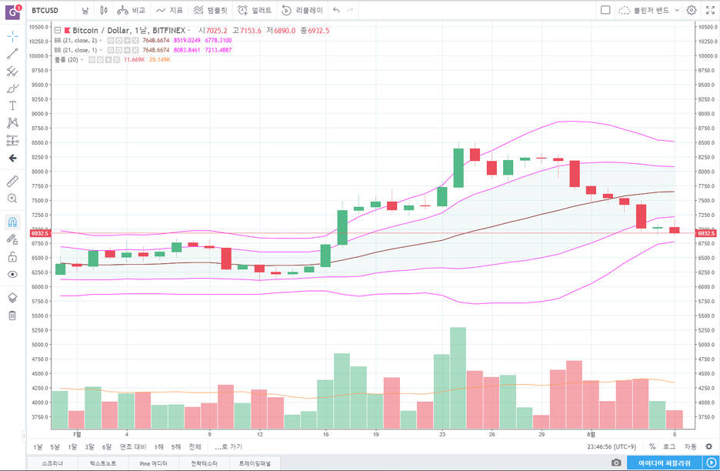Click the trash remove drawings icon
This screenshot has height=471, width=720.
(12, 316)
